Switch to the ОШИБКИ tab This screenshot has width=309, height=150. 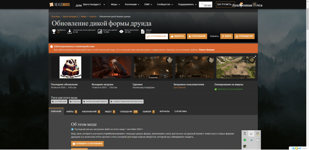(149, 111)
